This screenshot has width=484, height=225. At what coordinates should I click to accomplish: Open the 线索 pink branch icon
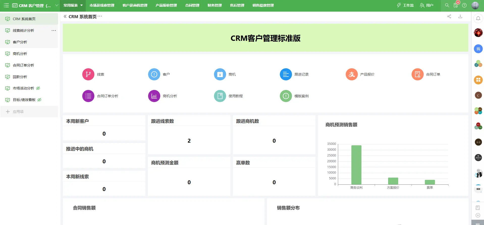pos(88,74)
